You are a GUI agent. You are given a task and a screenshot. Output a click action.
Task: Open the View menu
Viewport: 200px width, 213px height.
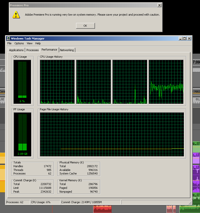tap(29, 43)
